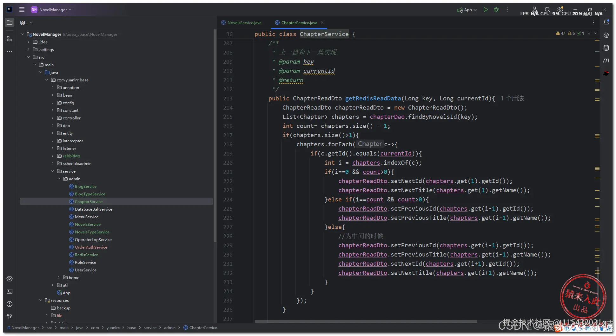This screenshot has width=616, height=336.
Task: Open IDE settings gear
Action: click(560, 10)
